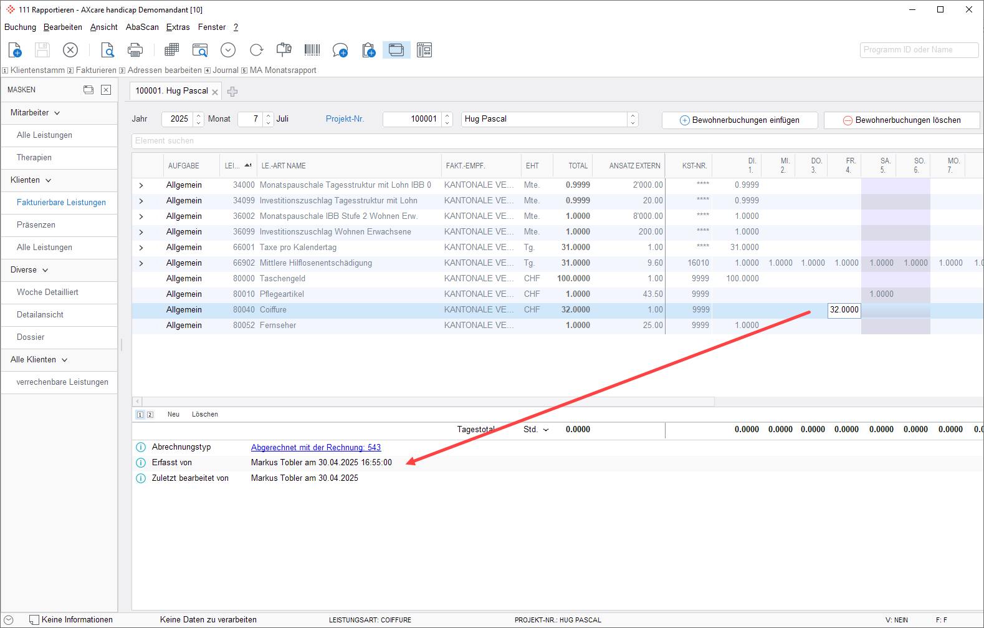Click the printer icon in toolbar
The width and height of the screenshot is (984, 628).
[x=135, y=50]
